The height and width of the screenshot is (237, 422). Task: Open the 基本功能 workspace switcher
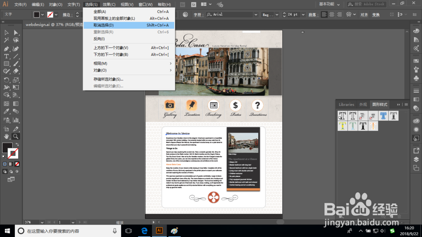click(x=330, y=4)
